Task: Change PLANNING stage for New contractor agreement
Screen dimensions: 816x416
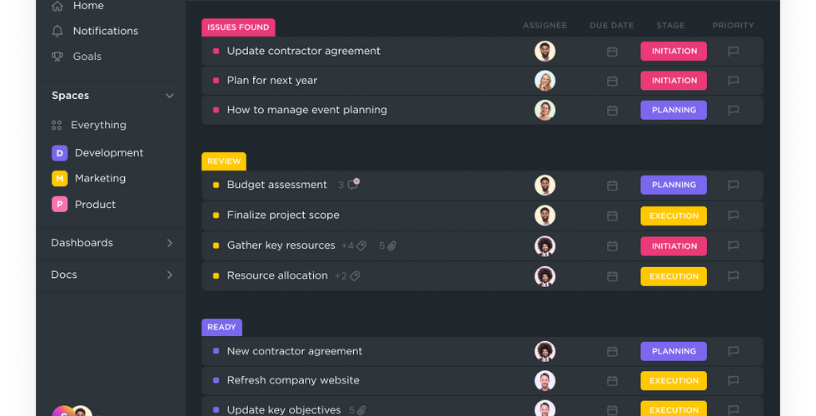Action: coord(673,351)
